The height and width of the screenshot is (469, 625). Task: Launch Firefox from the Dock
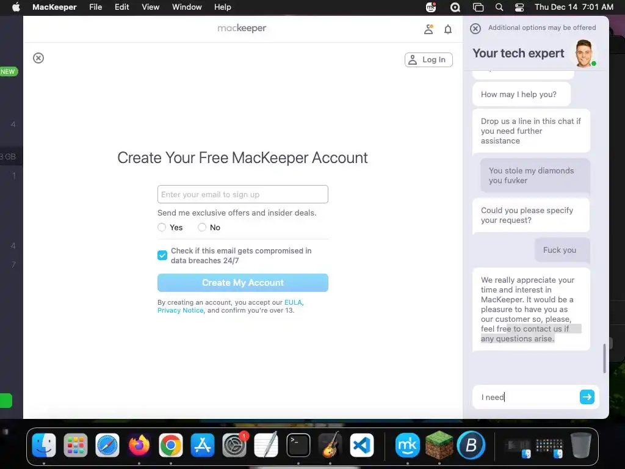139,445
